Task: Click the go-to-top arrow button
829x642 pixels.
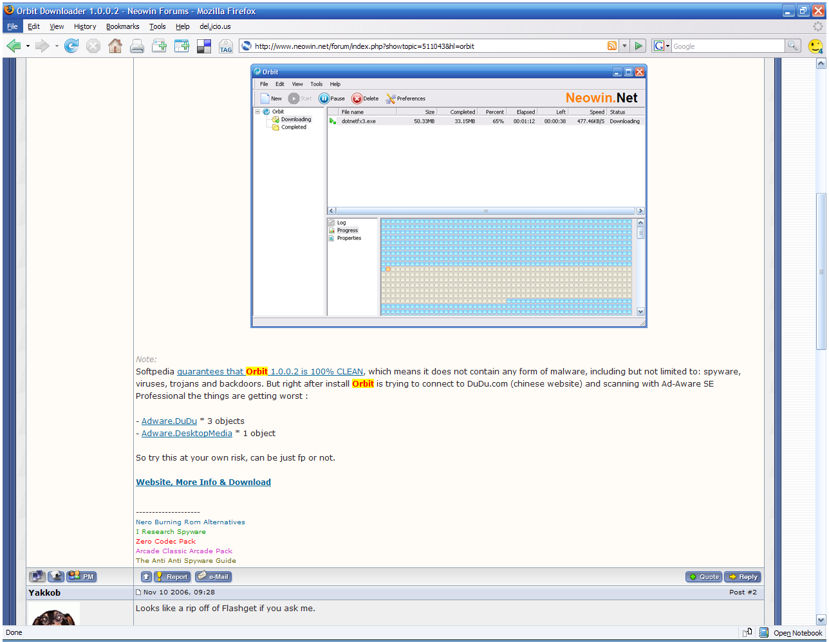Action: [x=146, y=577]
